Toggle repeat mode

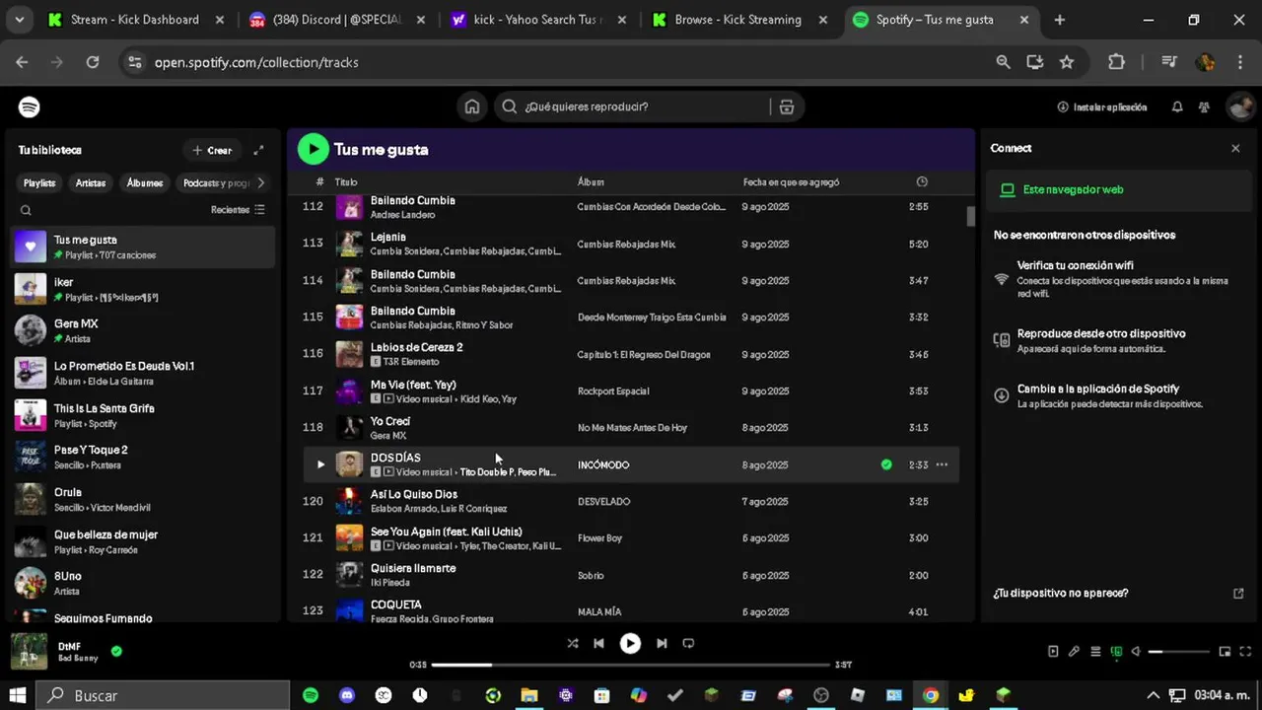(x=688, y=643)
